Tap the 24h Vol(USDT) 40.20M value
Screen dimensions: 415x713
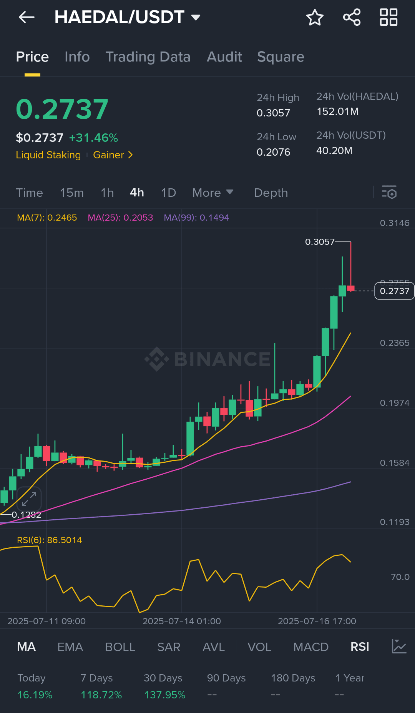(334, 151)
